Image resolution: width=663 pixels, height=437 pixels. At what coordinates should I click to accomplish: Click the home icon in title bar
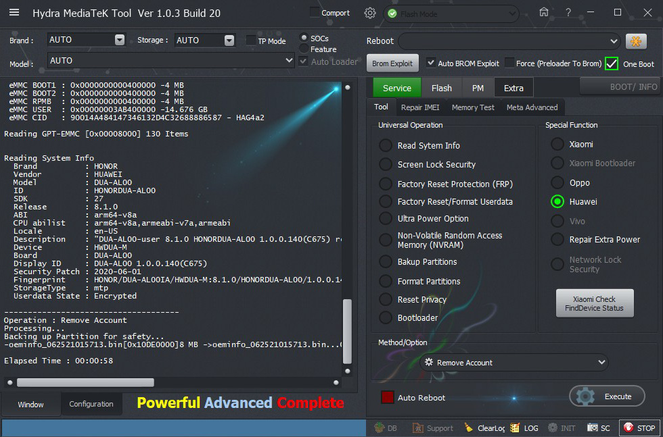coord(544,12)
